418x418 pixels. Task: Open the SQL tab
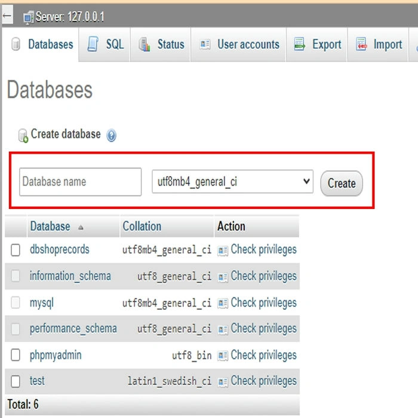pyautogui.click(x=105, y=45)
